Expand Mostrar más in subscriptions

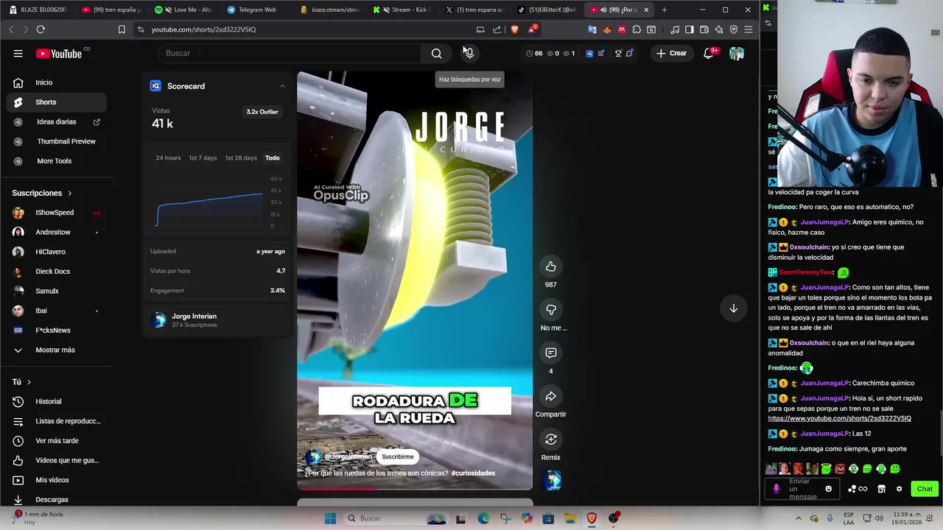[55, 350]
